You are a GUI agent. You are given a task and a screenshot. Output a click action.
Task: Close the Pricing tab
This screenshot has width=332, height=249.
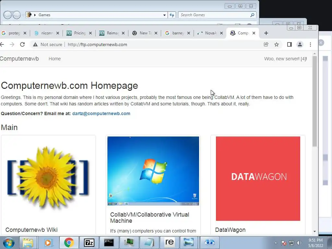pyautogui.click(x=90, y=33)
